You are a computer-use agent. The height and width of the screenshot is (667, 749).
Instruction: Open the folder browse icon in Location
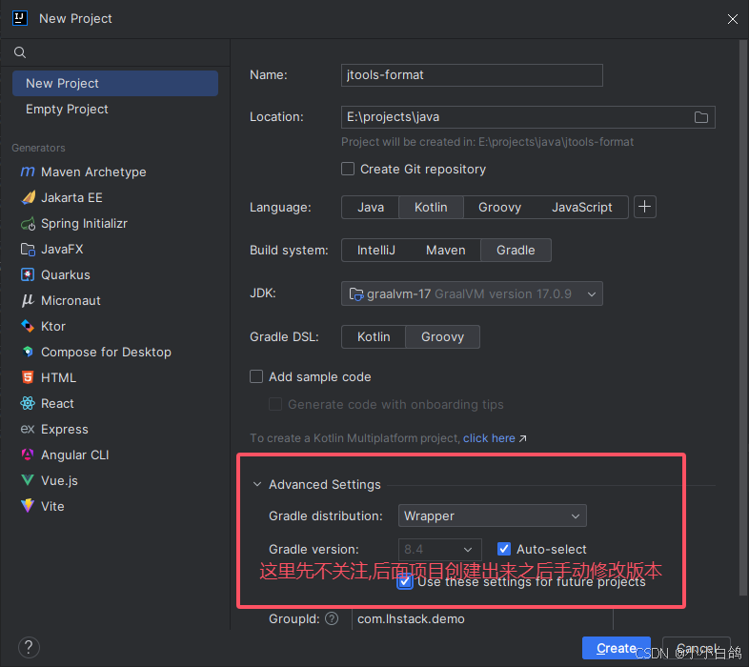click(701, 117)
